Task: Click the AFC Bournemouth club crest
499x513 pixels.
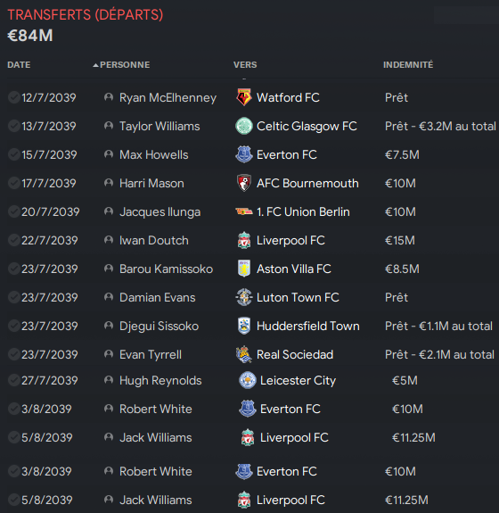Action: click(244, 183)
